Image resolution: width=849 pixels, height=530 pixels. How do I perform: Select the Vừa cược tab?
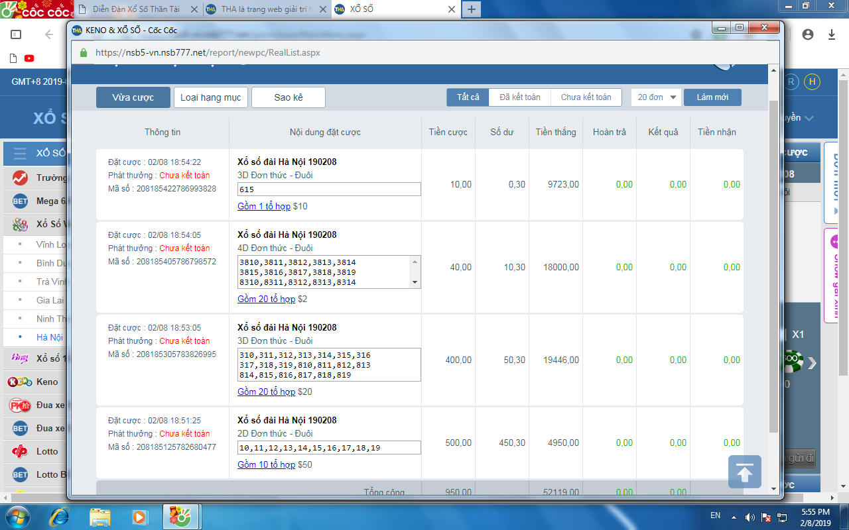click(x=133, y=97)
